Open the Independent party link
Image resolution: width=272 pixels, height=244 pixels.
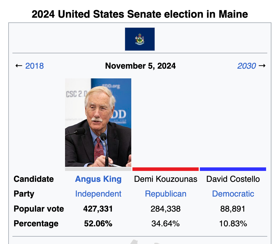[98, 194]
